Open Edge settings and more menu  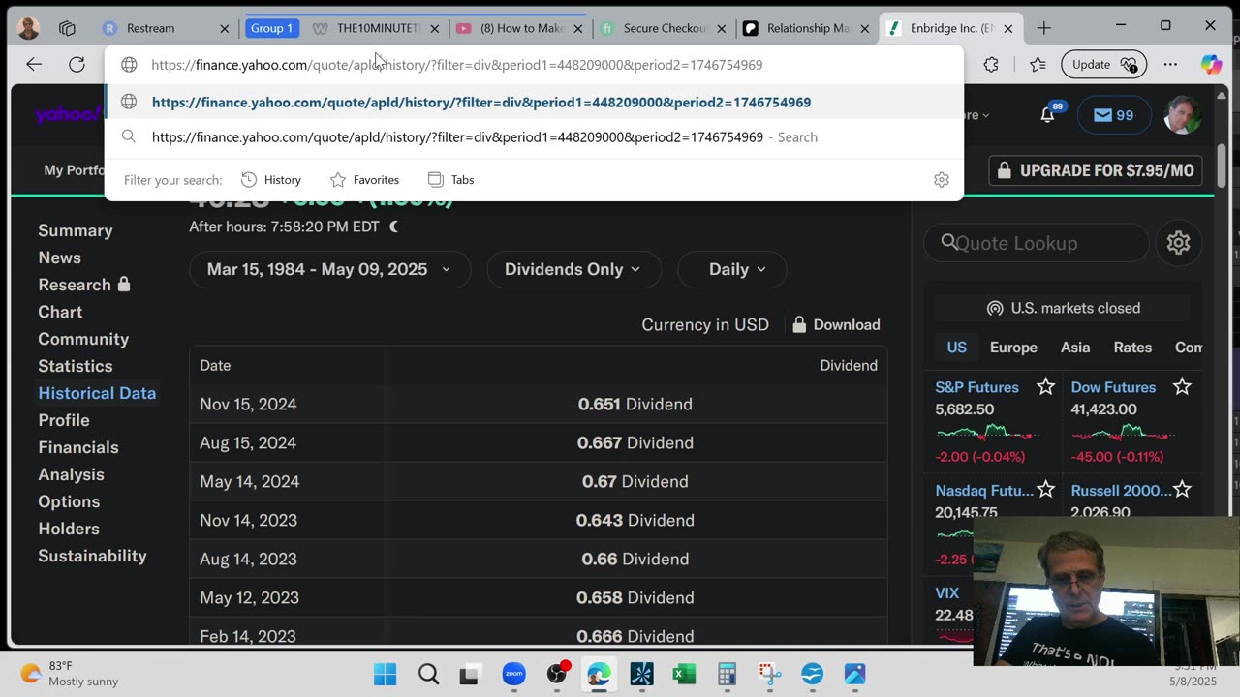(x=1170, y=65)
